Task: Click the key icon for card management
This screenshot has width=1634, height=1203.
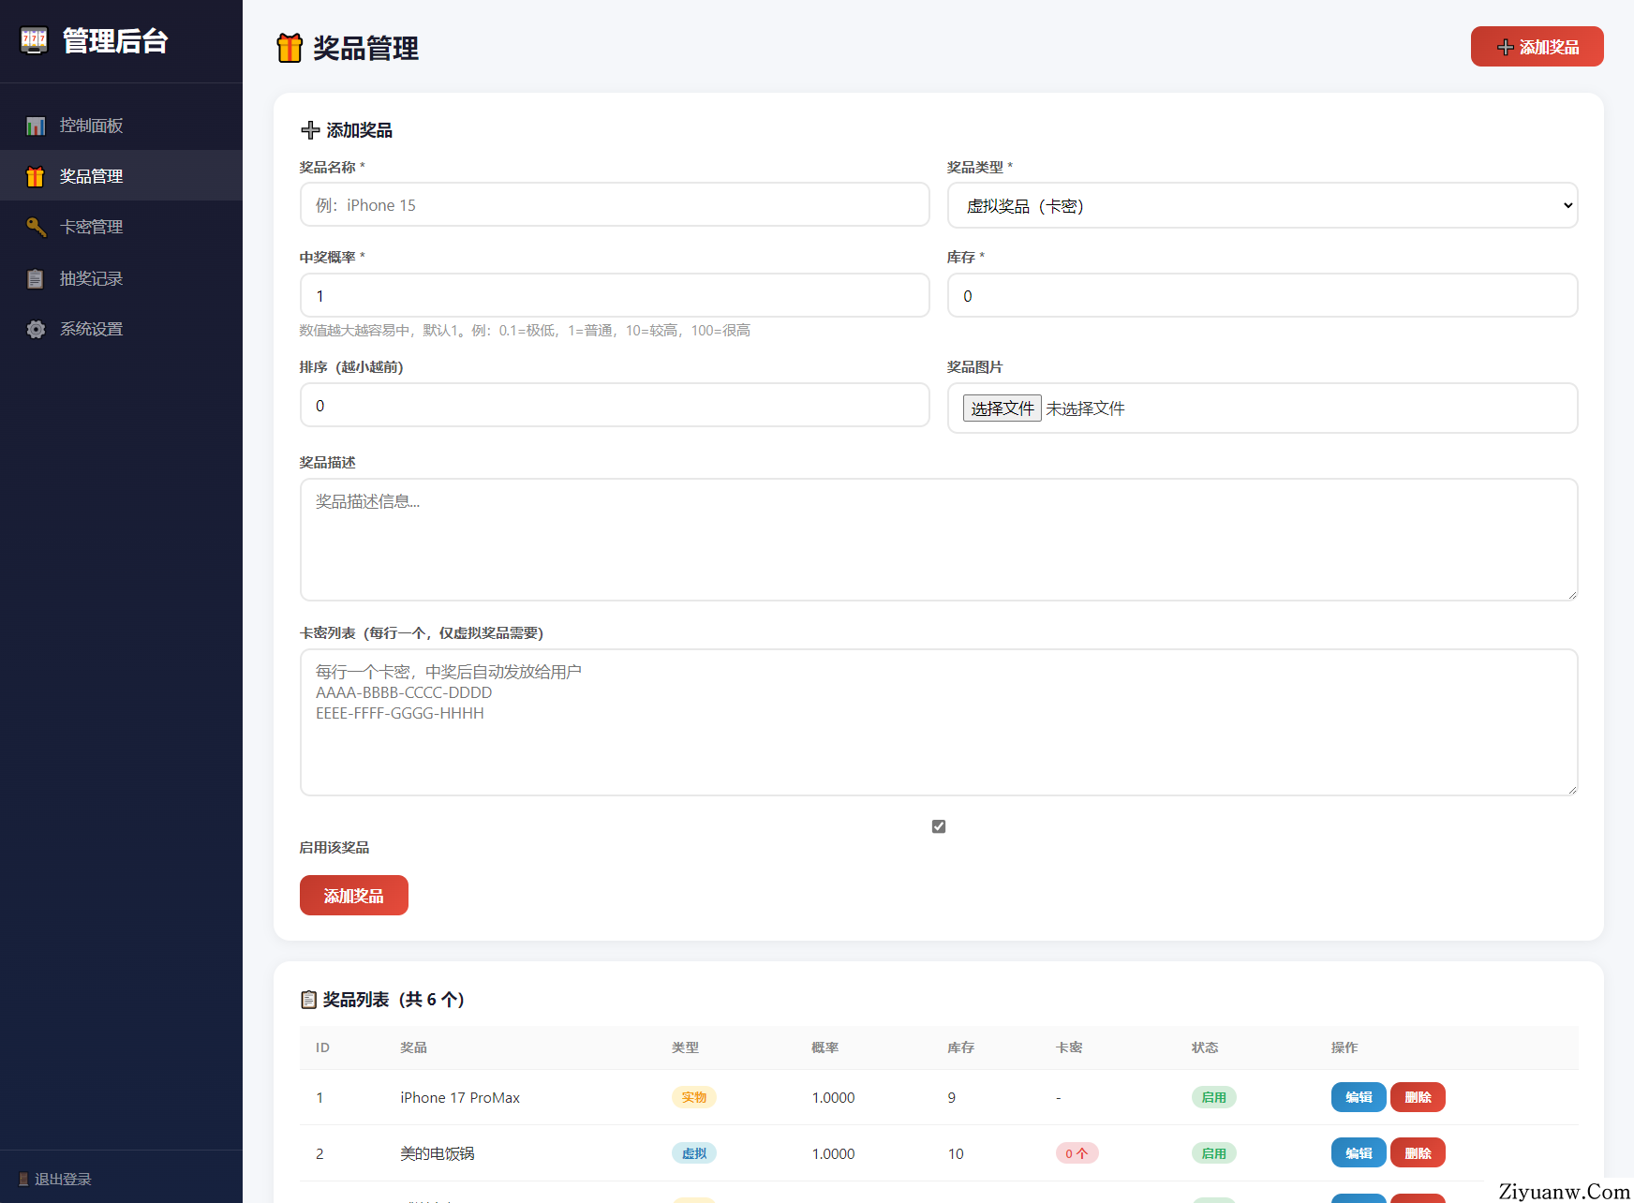Action: click(36, 227)
